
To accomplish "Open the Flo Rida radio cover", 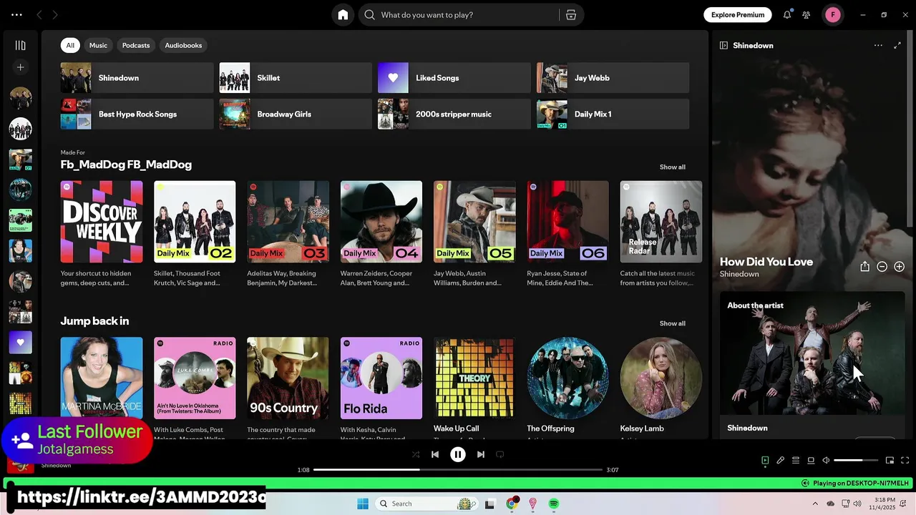I will [381, 378].
